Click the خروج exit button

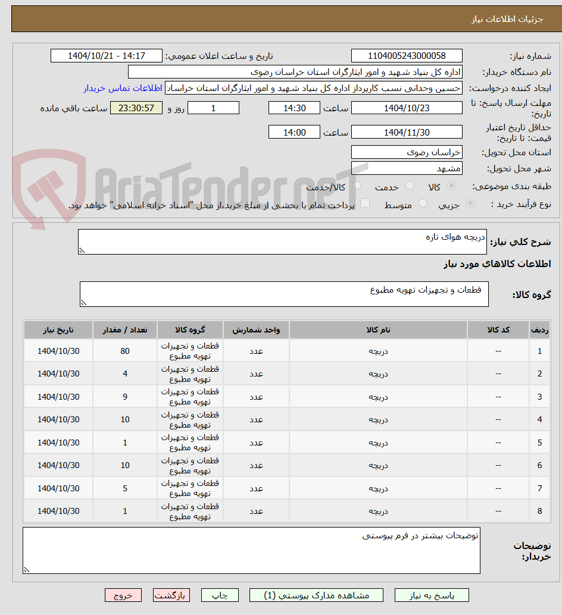click(123, 595)
